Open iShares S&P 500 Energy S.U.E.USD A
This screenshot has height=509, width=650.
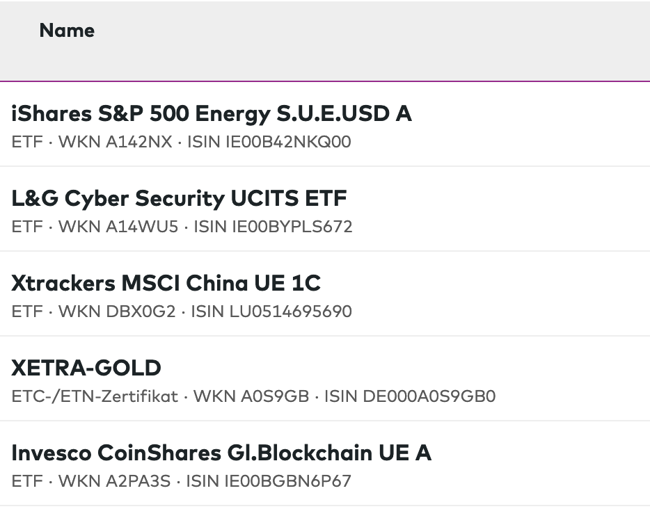click(x=212, y=113)
